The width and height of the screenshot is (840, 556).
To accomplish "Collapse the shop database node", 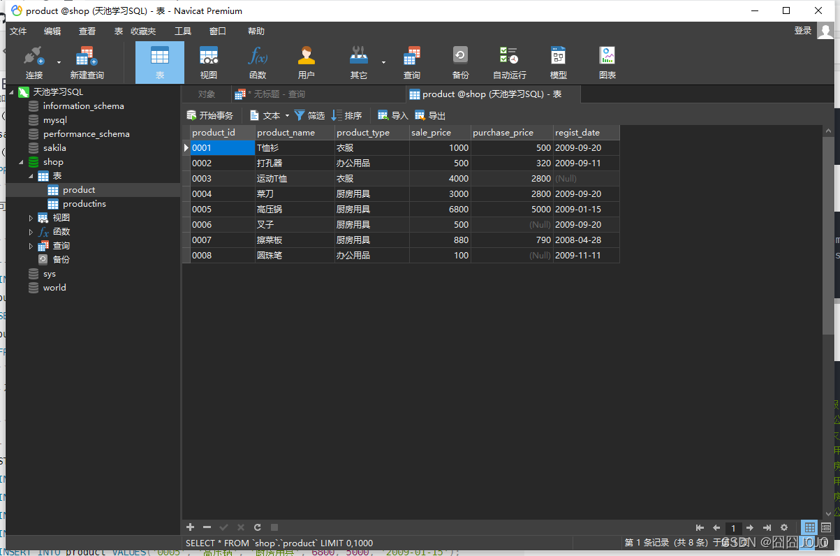I will (x=21, y=162).
